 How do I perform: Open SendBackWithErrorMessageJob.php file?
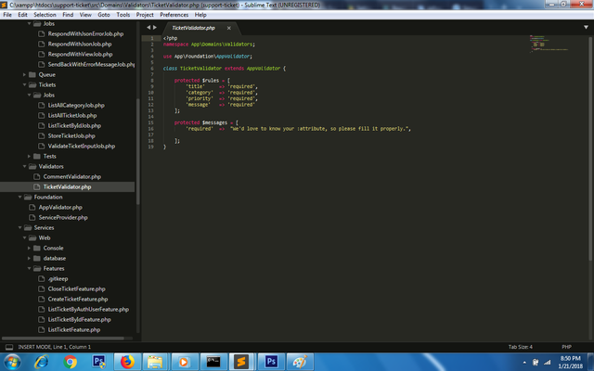coord(91,64)
